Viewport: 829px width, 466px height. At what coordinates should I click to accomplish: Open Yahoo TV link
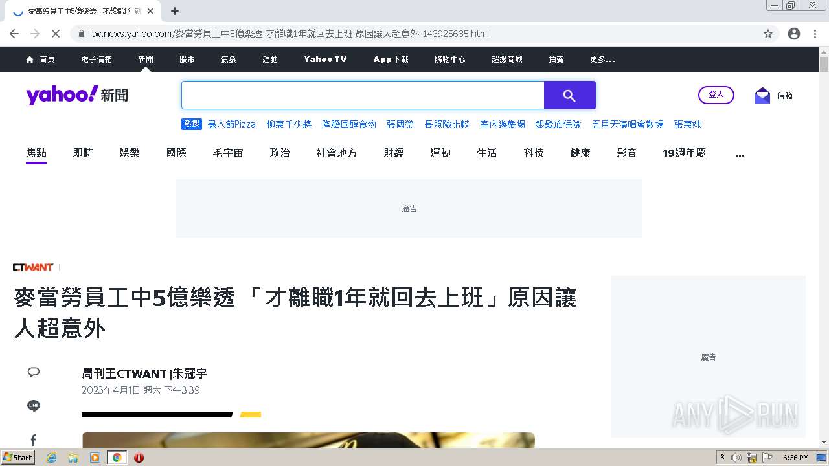pyautogui.click(x=326, y=59)
